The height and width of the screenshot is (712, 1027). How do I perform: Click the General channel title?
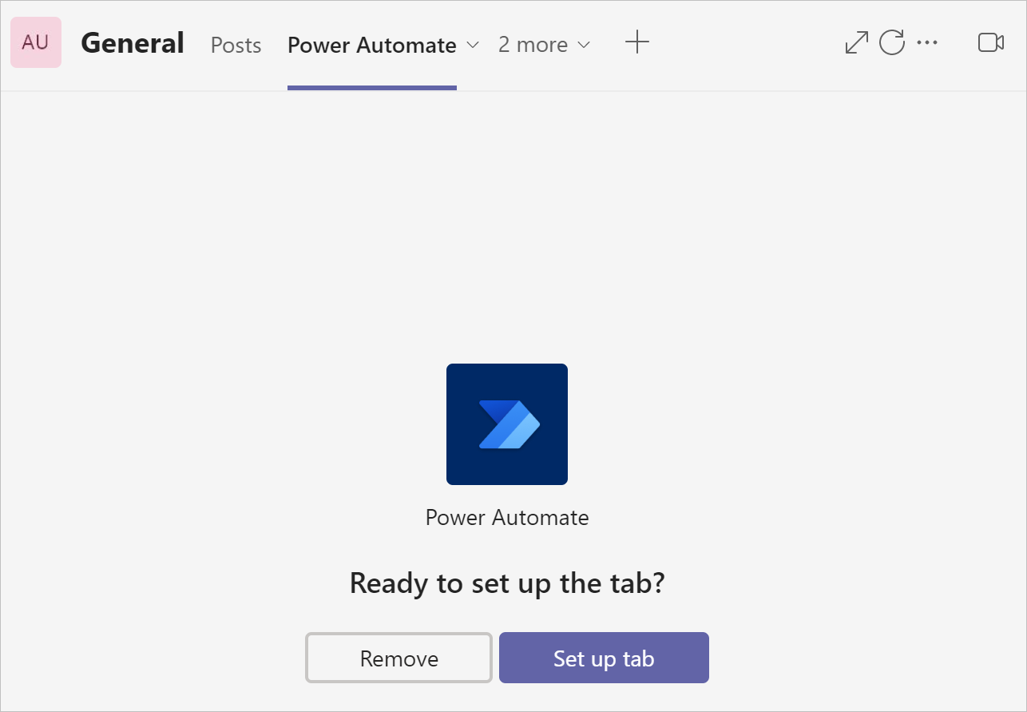coord(133,42)
